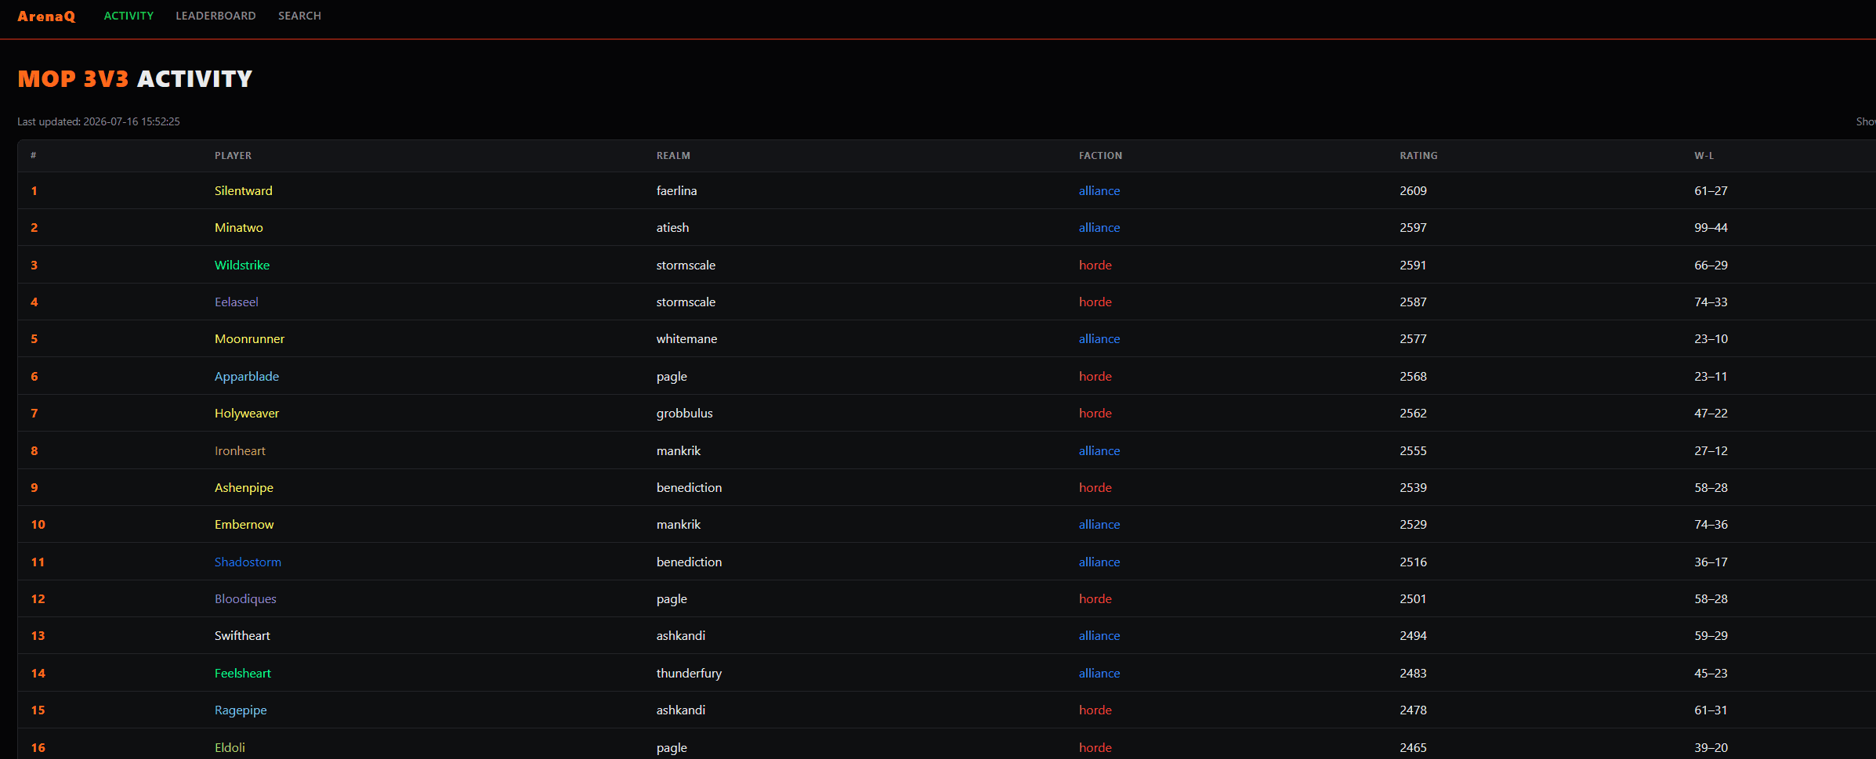Screen dimensions: 1876x759
Task: Select the Wildstrike player link
Action: click(x=242, y=266)
